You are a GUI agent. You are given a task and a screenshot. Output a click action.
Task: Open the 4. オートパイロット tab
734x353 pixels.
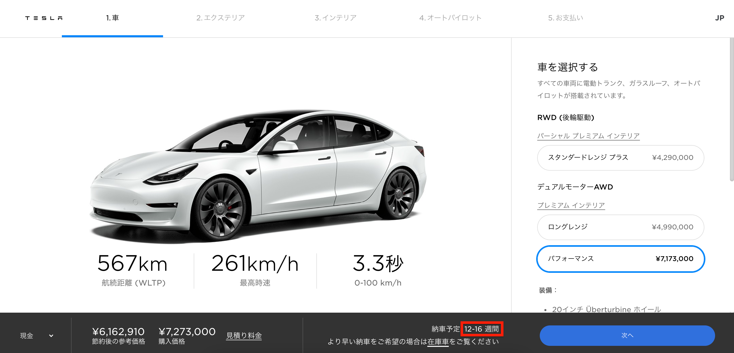point(450,18)
